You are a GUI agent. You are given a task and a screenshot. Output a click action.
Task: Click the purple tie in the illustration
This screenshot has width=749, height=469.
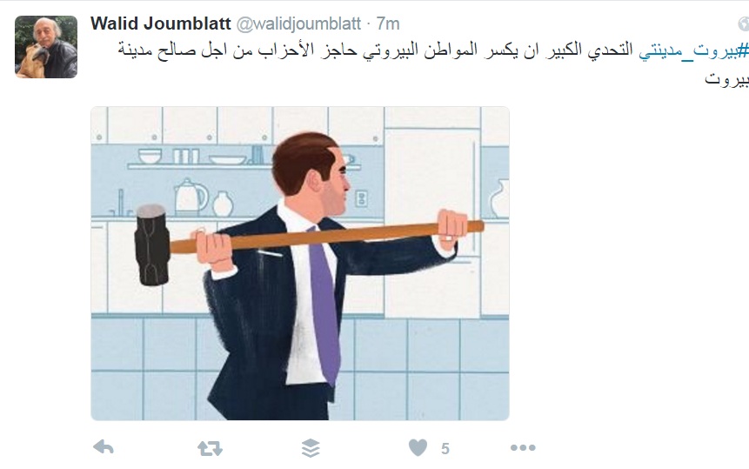(324, 308)
